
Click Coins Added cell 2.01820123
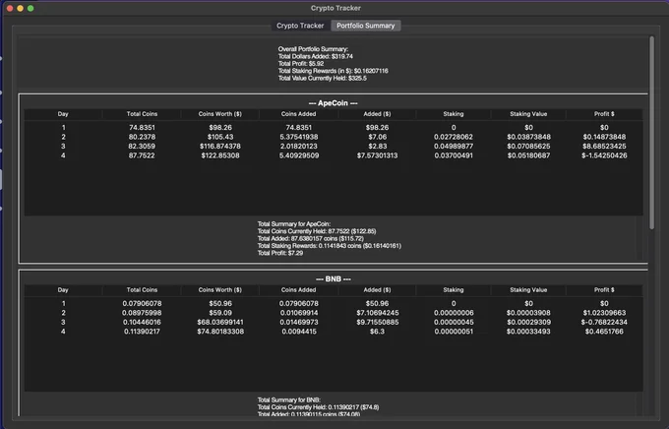pos(299,147)
